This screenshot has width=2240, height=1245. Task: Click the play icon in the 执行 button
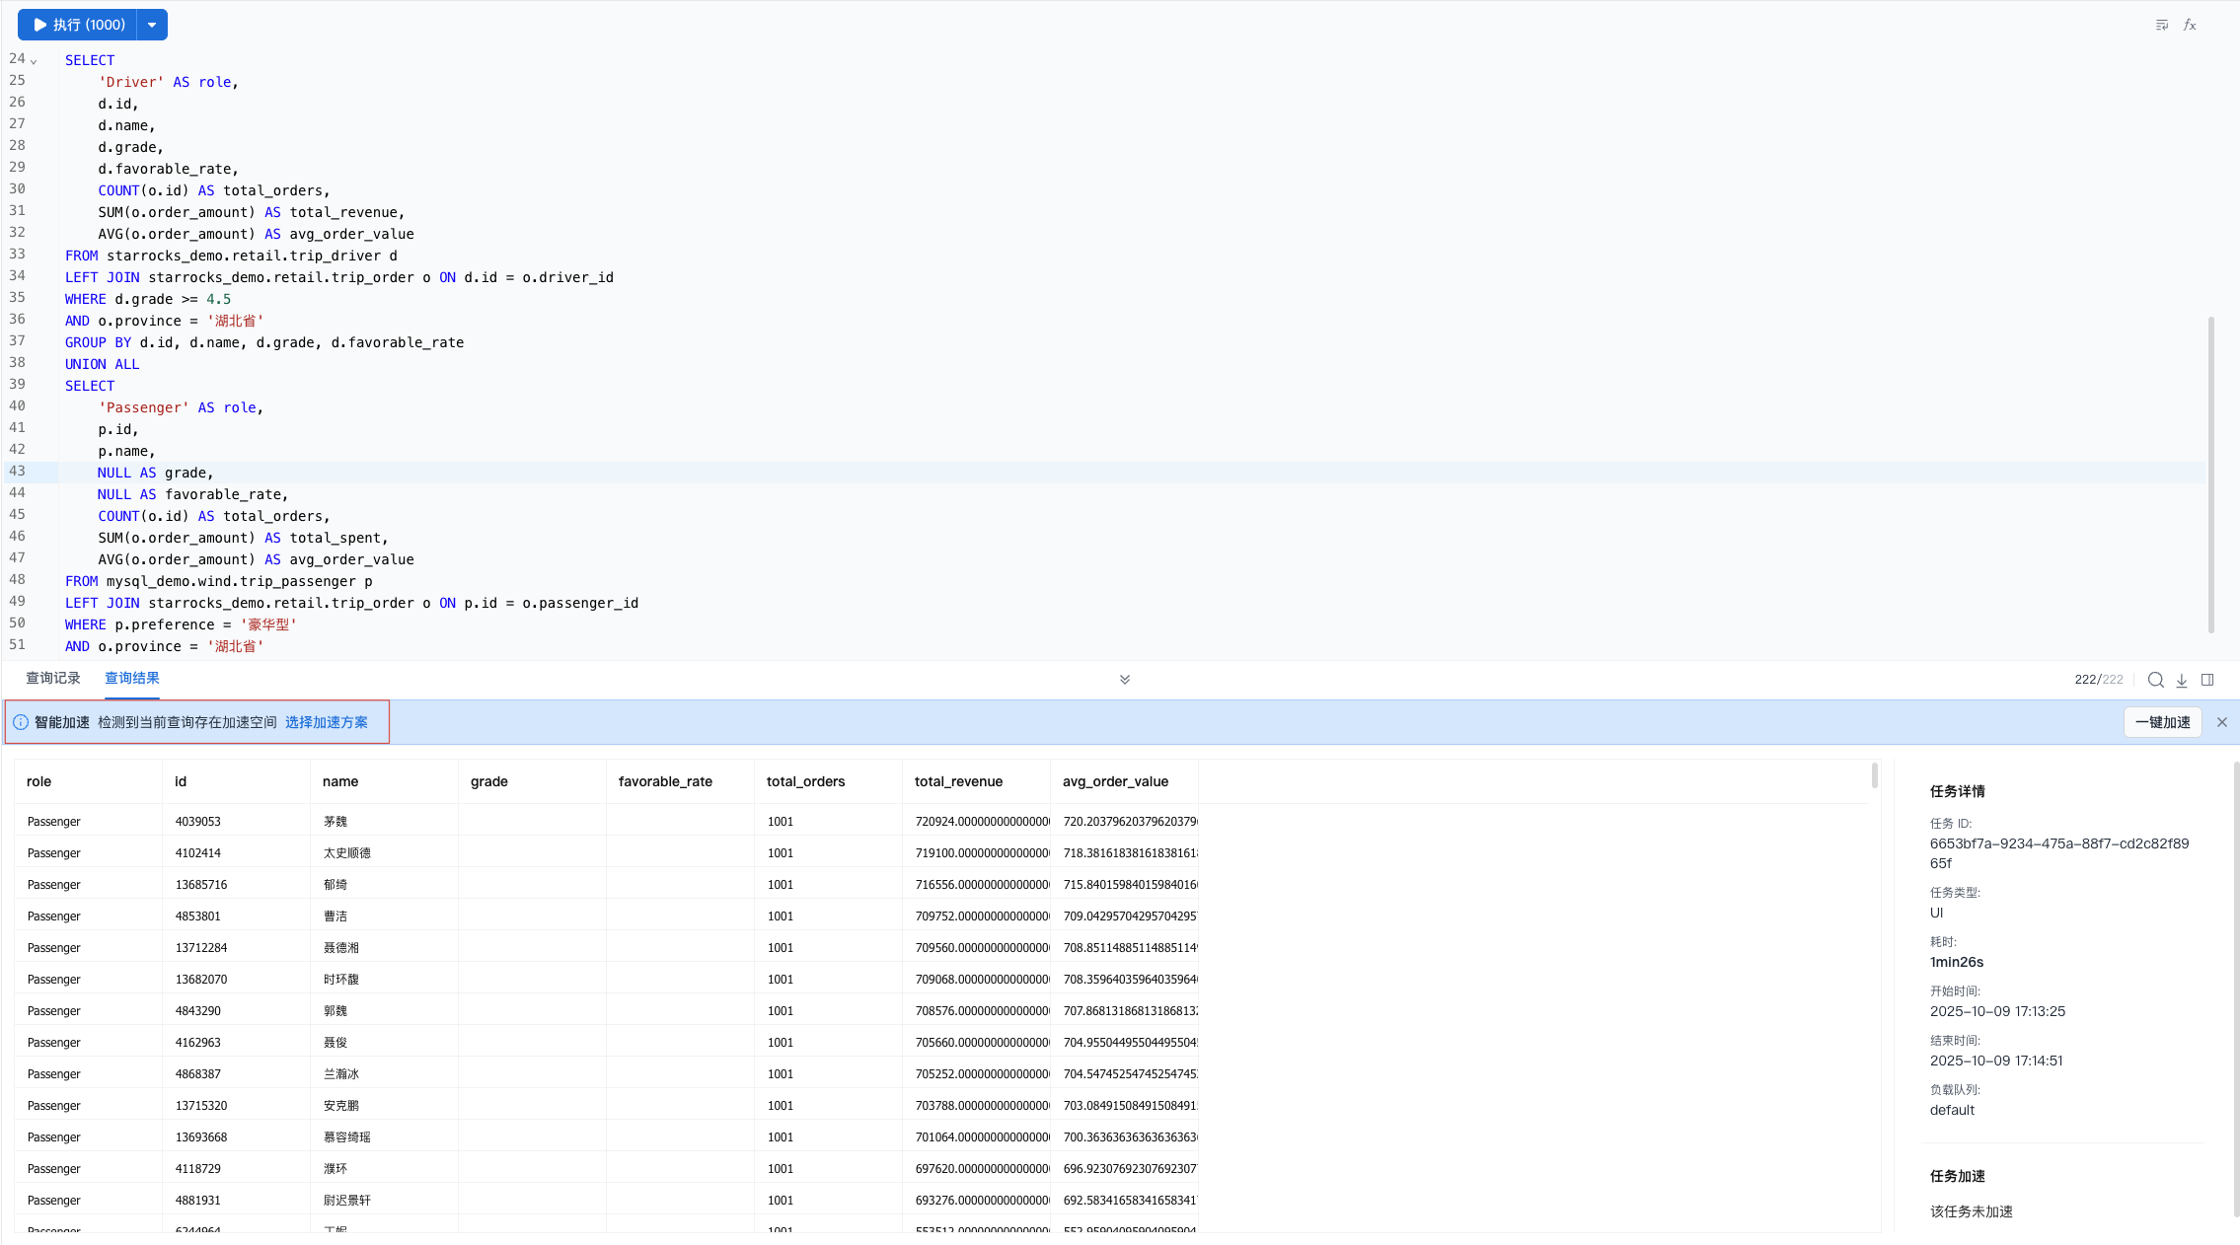(x=40, y=25)
